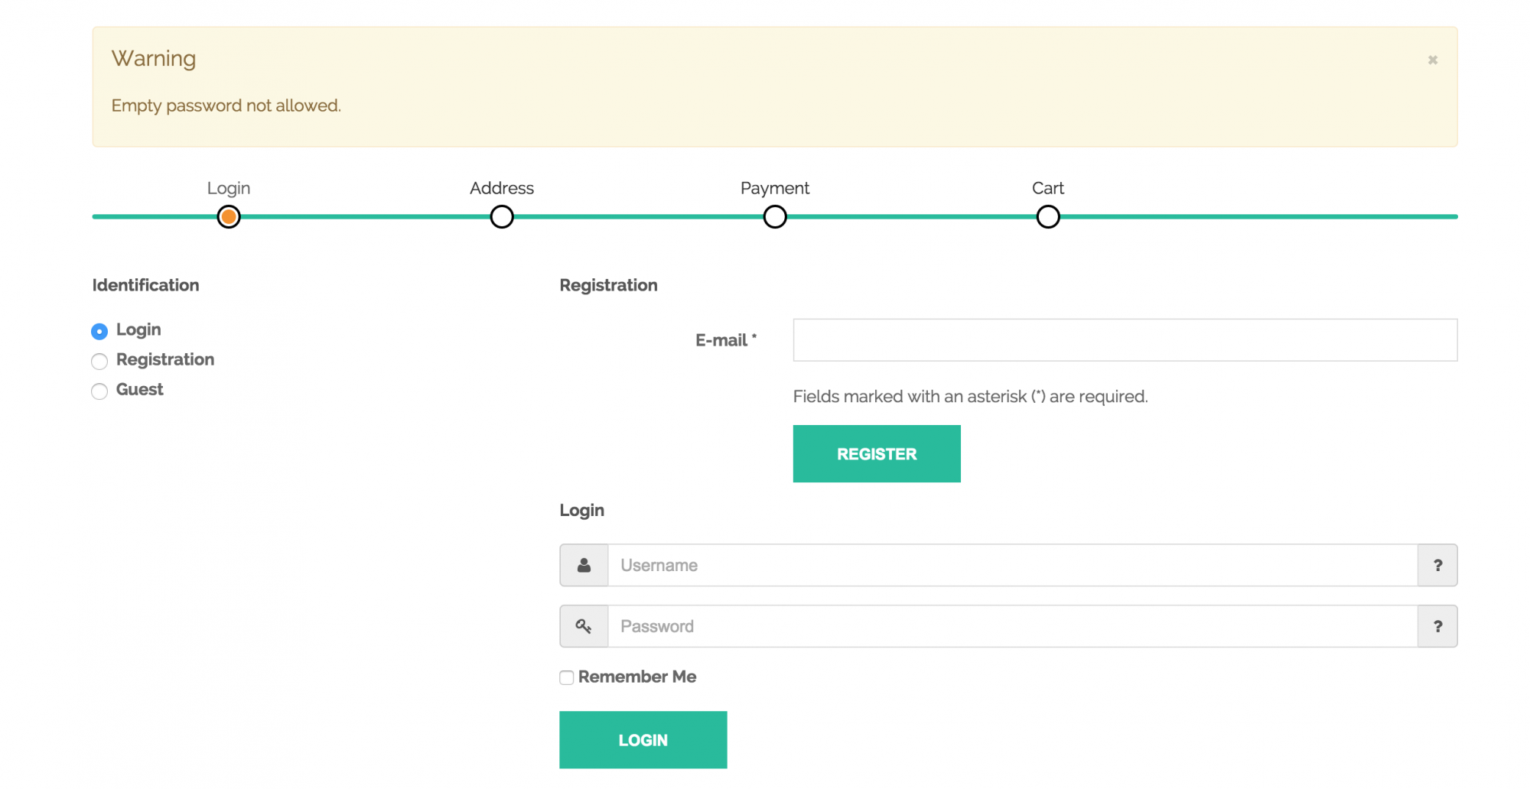
Task: Select the Login radio option
Action: [99, 331]
